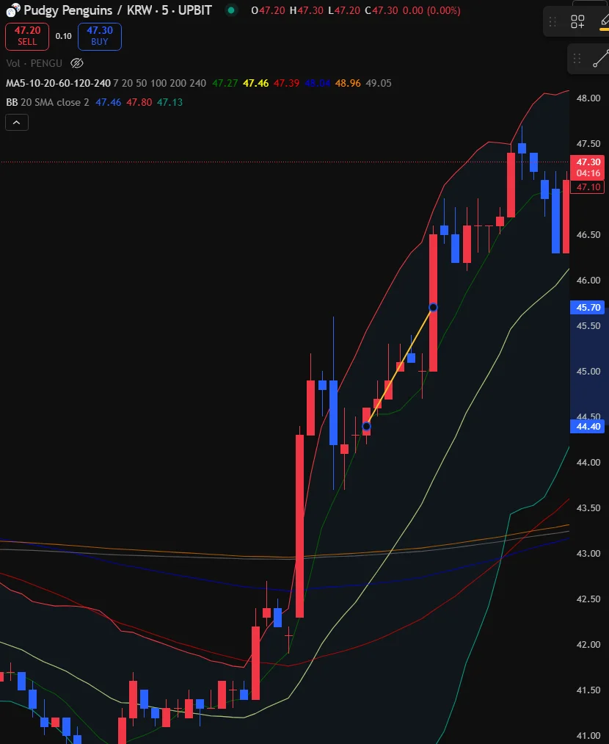609x744 pixels.
Task: Click BB upper value 47.80
Action: pos(139,102)
